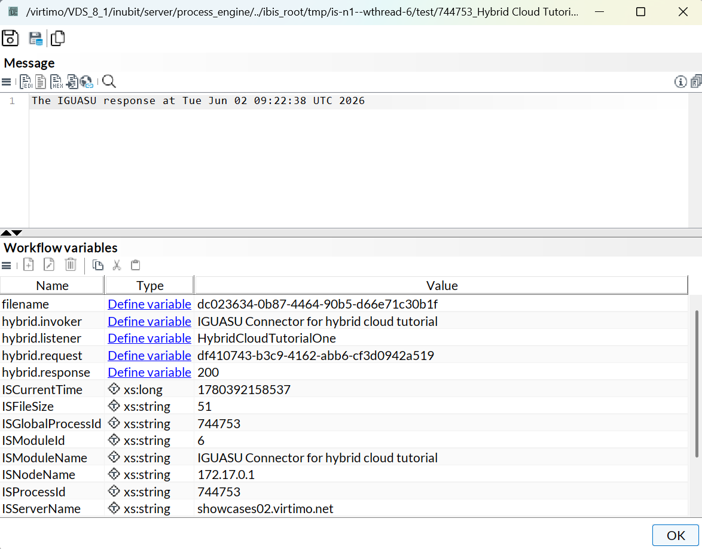The image size is (702, 549).
Task: Select ISCurrentTime value 1780392158537
Action: (244, 389)
